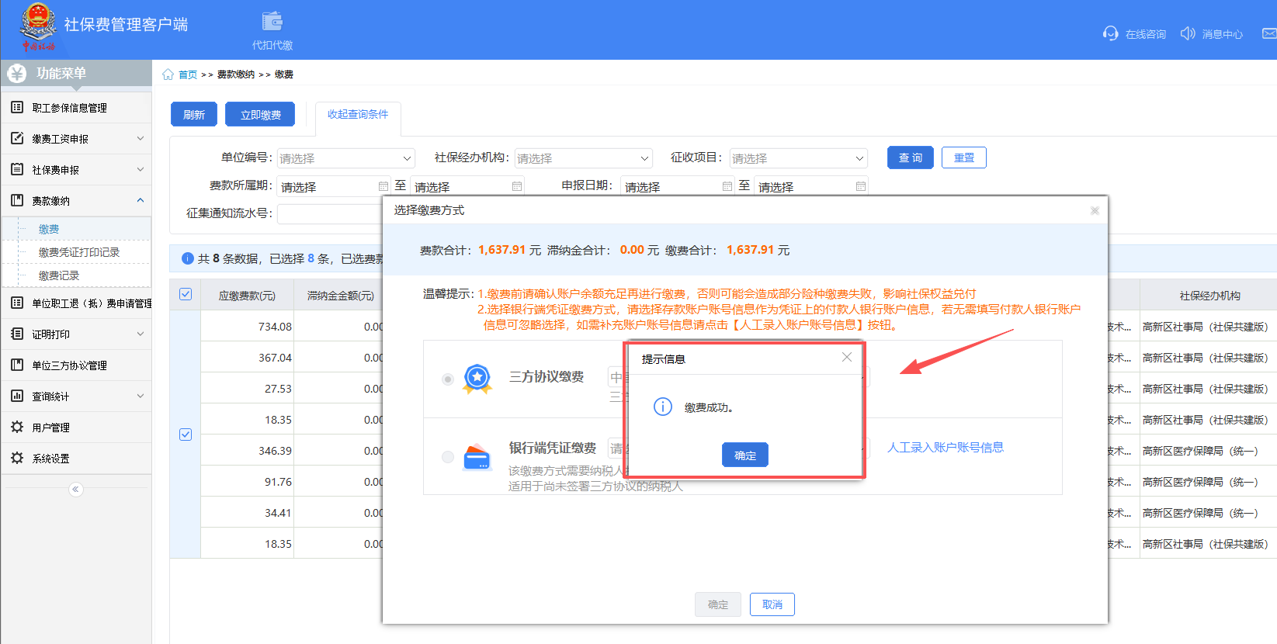Click the 征集通知流水号 input field
This screenshot has height=644, width=1277.
coord(330,213)
